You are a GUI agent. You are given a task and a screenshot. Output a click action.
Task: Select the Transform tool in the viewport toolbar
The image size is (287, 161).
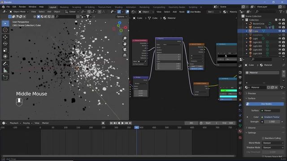5,56
